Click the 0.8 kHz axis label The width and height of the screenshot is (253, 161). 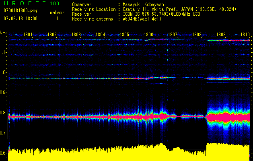coord(3,113)
